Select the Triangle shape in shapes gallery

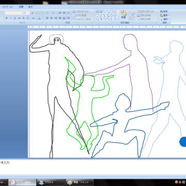[101, 16]
